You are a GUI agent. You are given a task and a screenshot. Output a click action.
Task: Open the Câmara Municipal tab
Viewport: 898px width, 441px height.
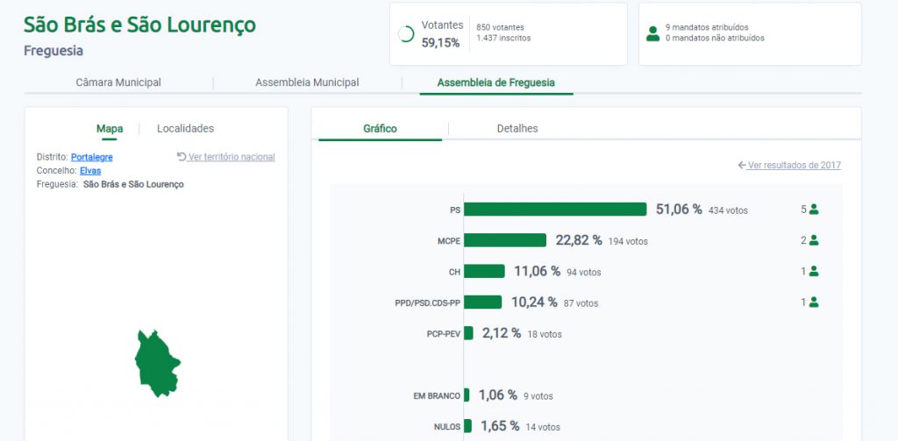click(x=118, y=82)
